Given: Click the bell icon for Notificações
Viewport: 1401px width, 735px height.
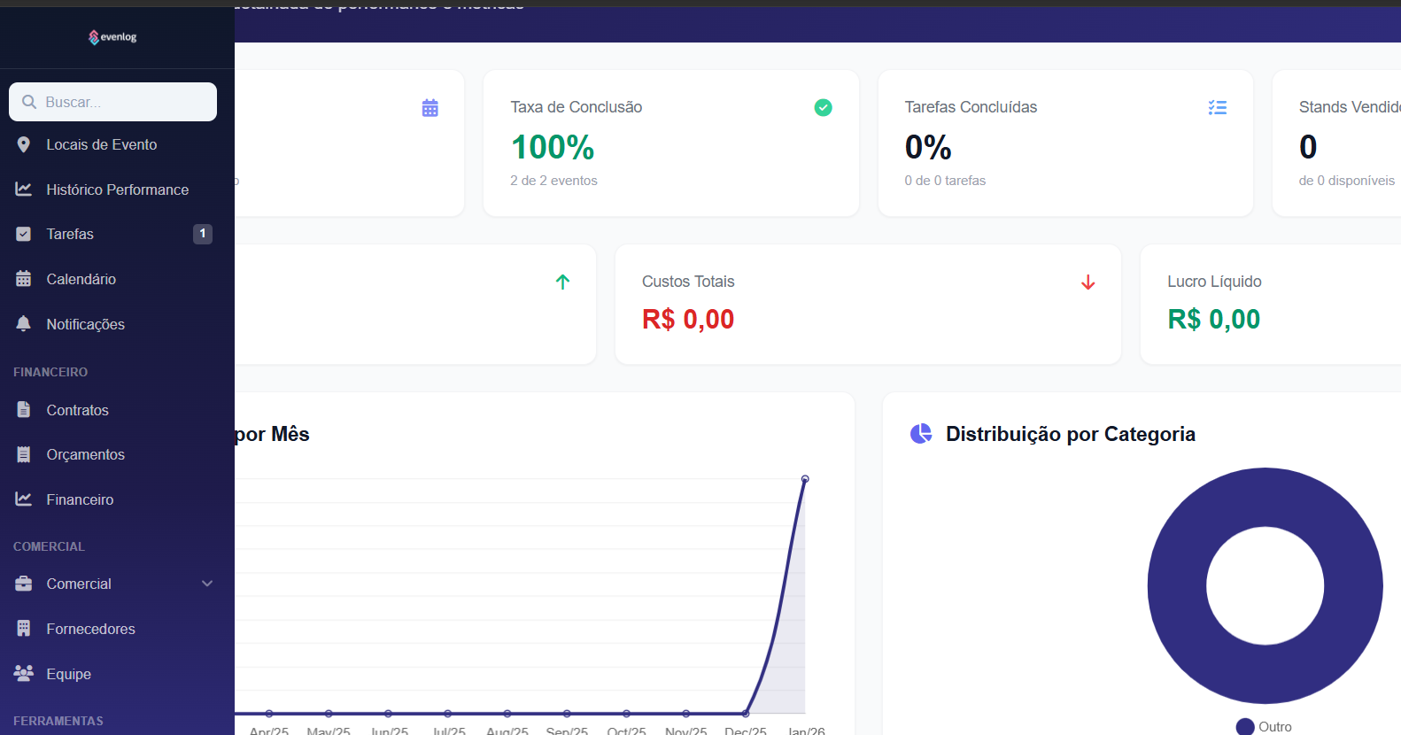Looking at the screenshot, I should pos(24,324).
